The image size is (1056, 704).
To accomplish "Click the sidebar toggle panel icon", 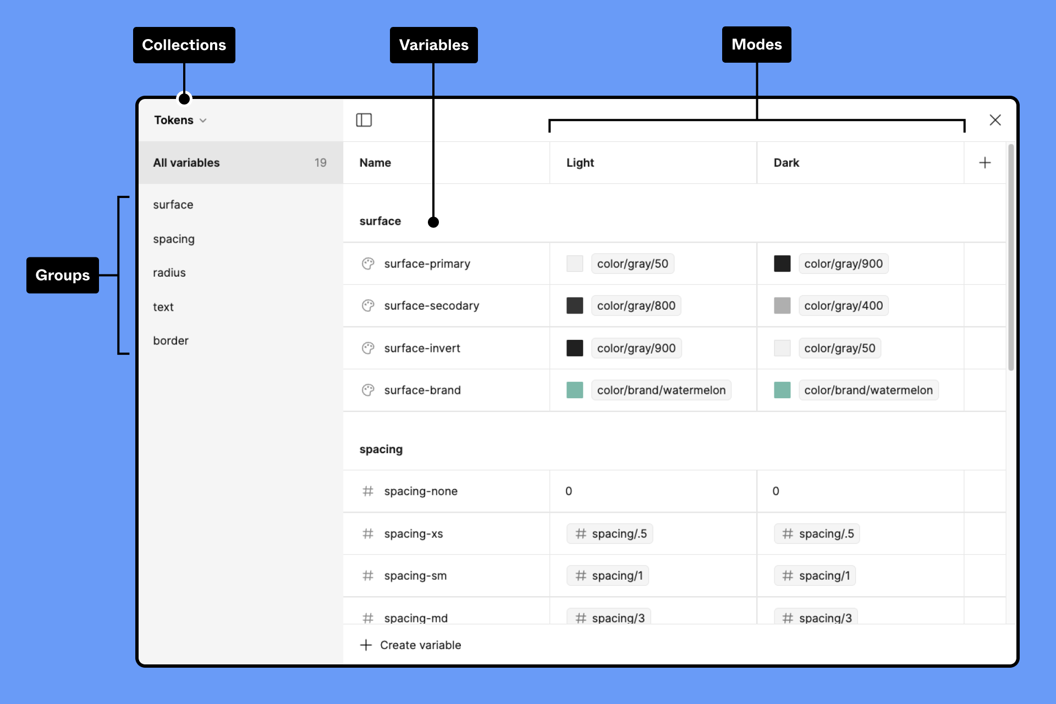I will point(363,119).
